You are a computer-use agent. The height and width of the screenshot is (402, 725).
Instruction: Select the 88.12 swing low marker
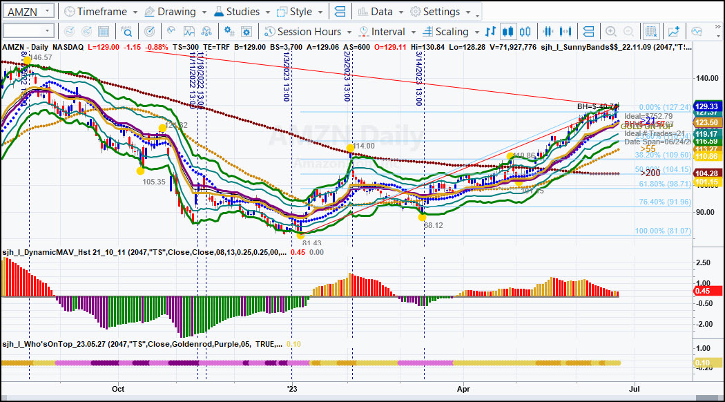coord(422,217)
